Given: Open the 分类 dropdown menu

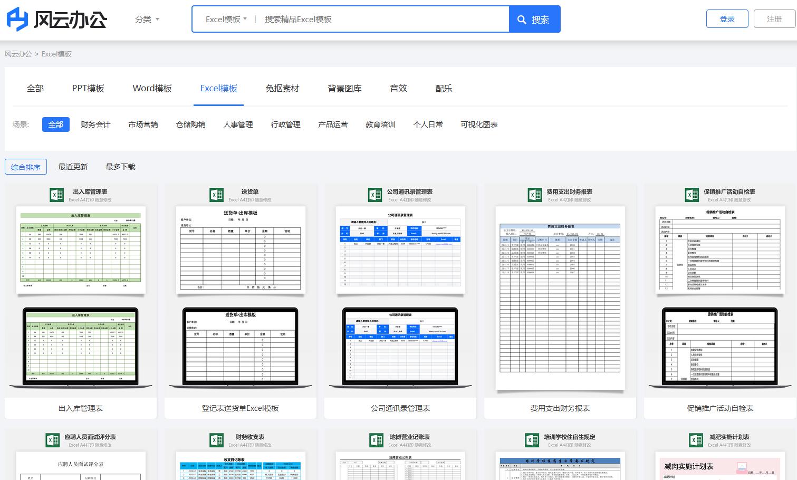Looking at the screenshot, I should click(147, 19).
